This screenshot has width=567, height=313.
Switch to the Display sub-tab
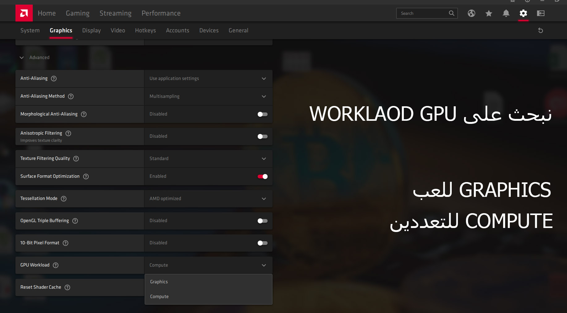coord(91,30)
